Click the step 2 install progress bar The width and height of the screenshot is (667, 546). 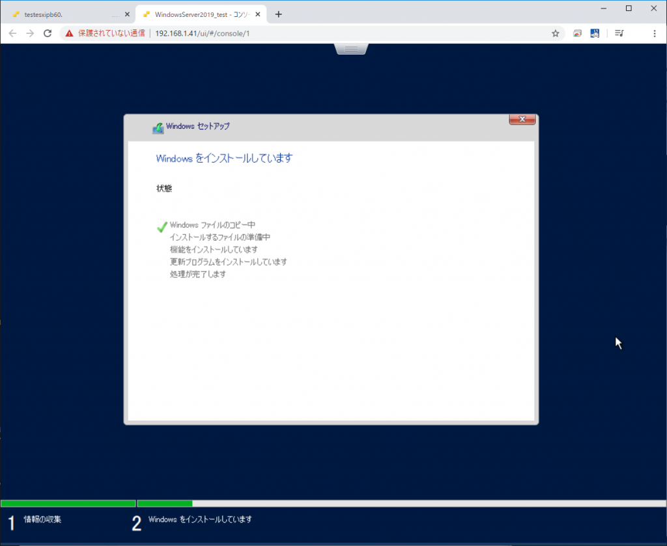click(401, 504)
